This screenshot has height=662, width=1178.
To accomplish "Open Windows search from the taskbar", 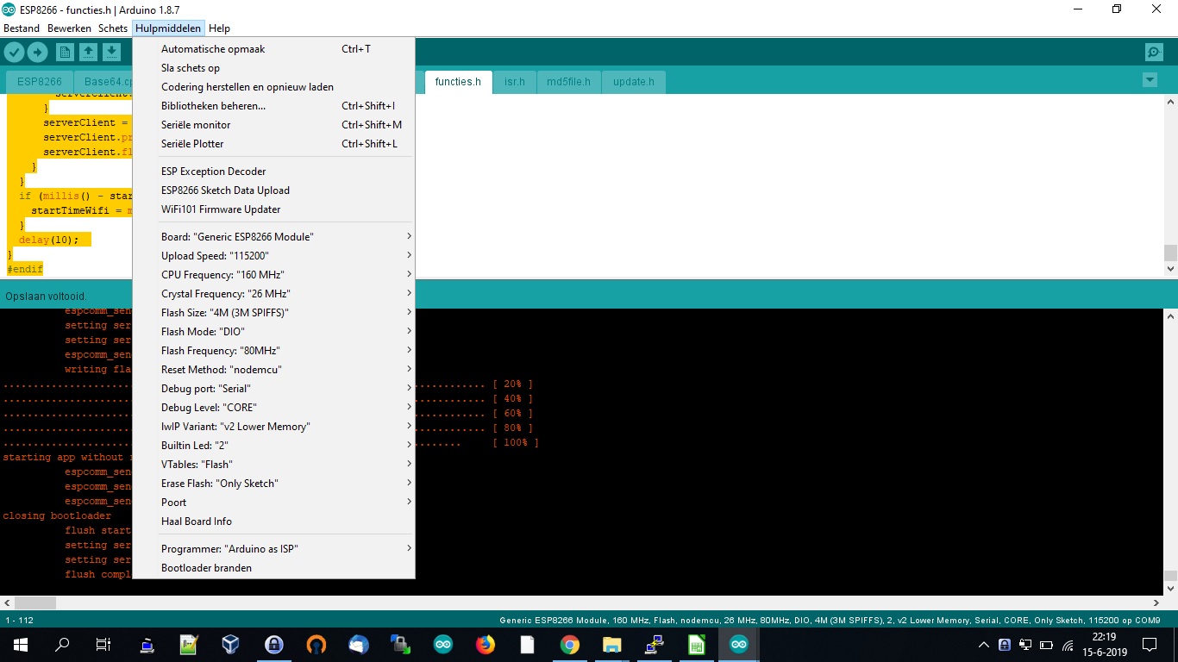I will (x=62, y=644).
